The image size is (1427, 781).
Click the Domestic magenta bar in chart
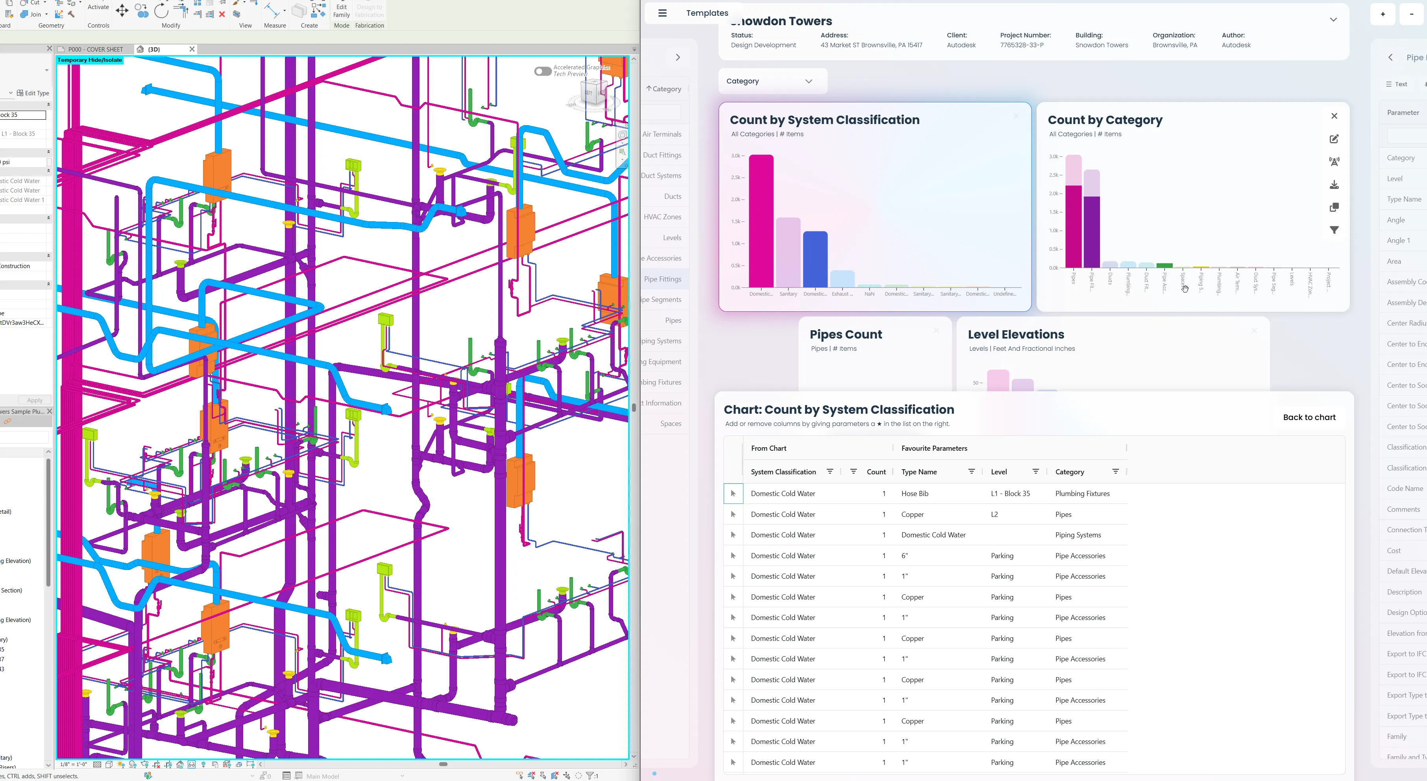(761, 222)
